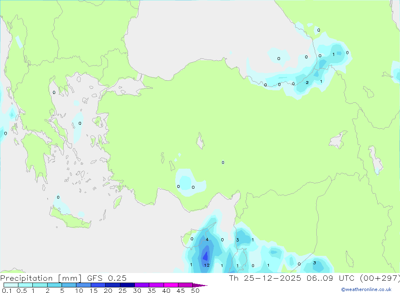Viewport: 400px width, 293px height.
Task: Click the '4' precipitation value over Cyprus
Action: point(207,239)
